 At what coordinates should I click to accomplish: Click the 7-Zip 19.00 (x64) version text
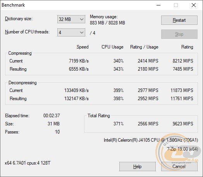click(x=182, y=149)
